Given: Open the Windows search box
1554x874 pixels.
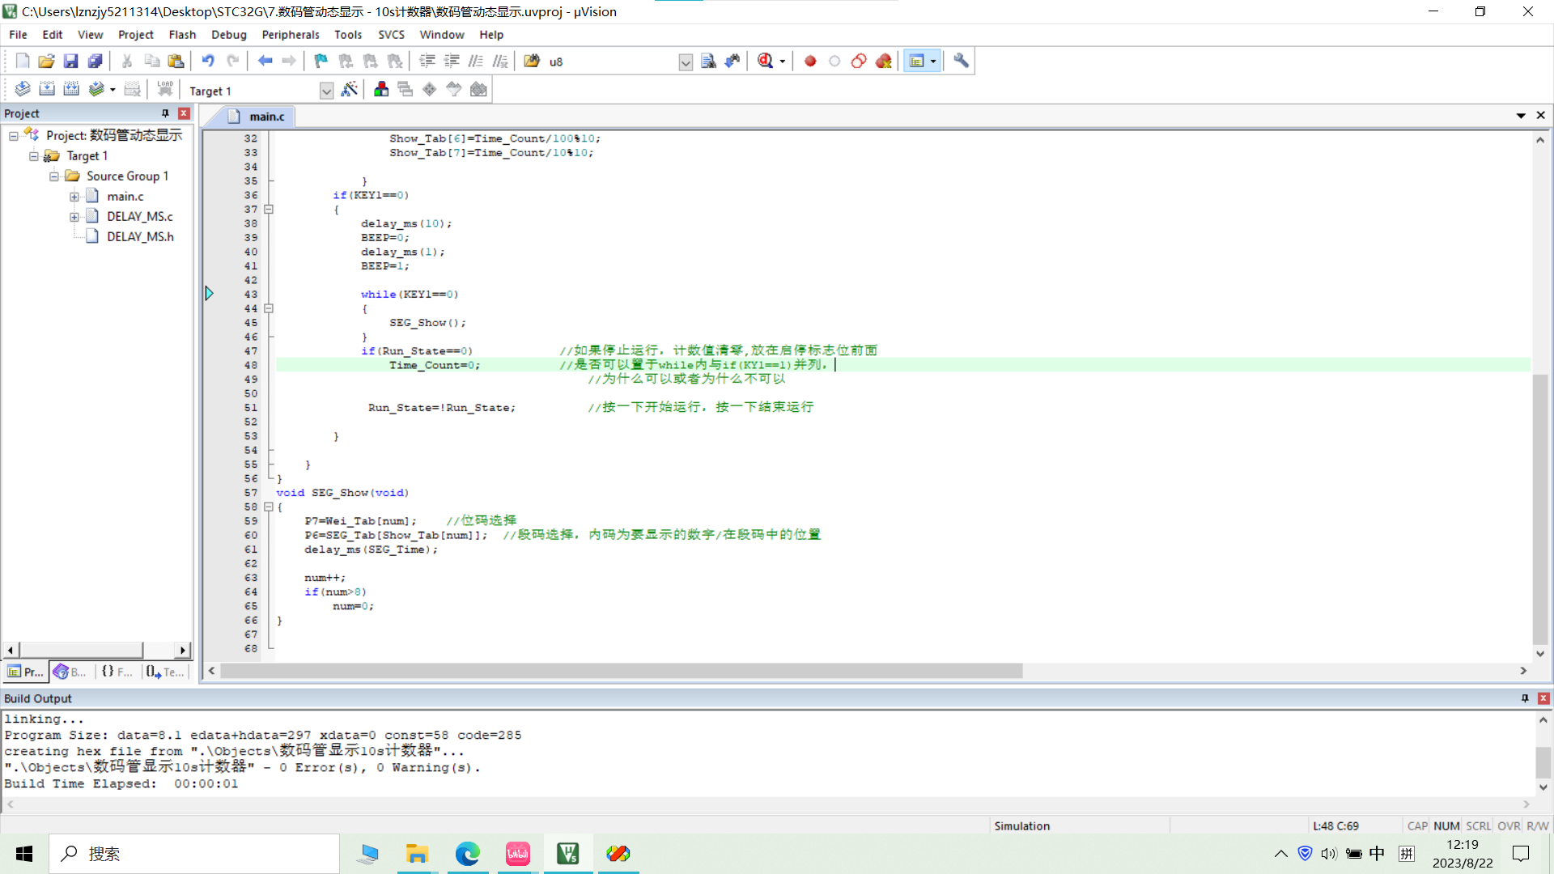Looking at the screenshot, I should [x=194, y=854].
